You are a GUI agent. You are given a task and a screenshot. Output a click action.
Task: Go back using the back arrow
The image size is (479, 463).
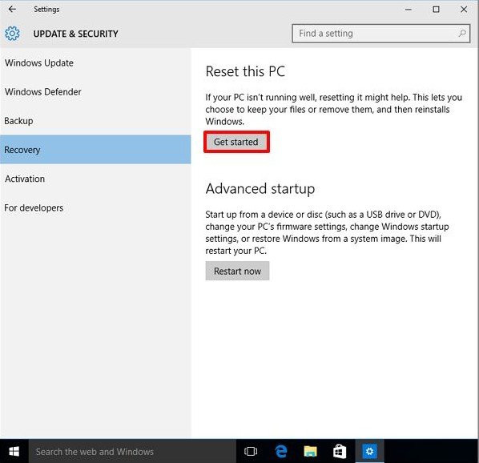12,9
